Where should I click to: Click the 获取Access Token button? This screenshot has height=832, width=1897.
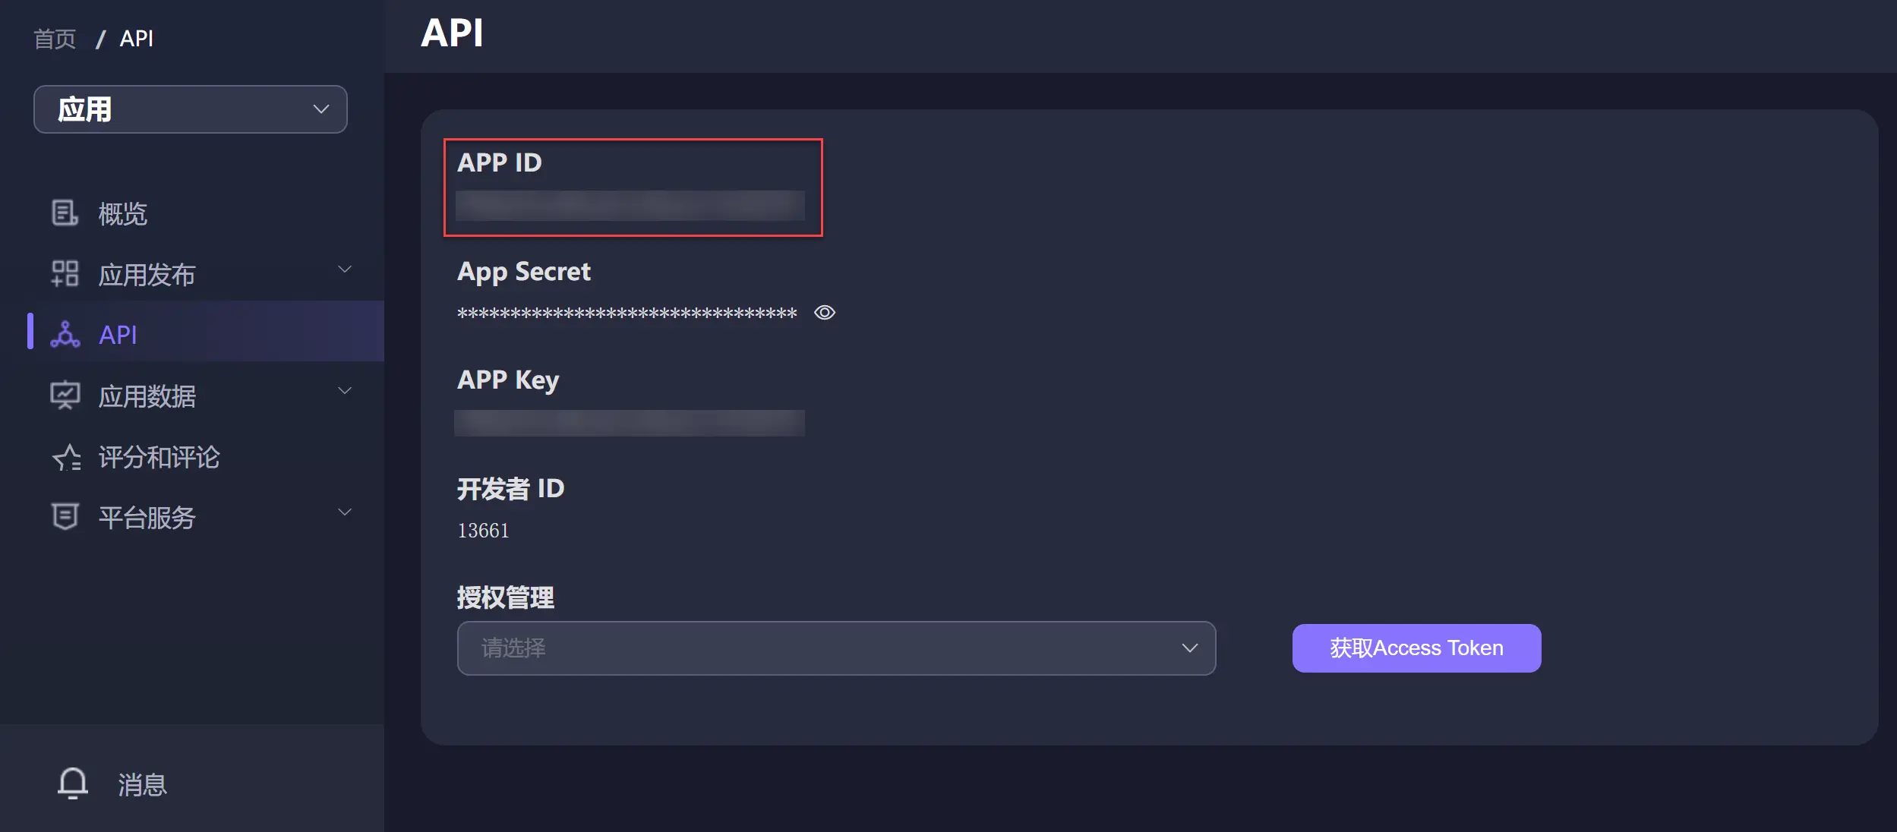(x=1416, y=648)
